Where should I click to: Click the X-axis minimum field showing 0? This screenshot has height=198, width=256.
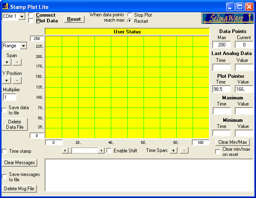pos(54,143)
